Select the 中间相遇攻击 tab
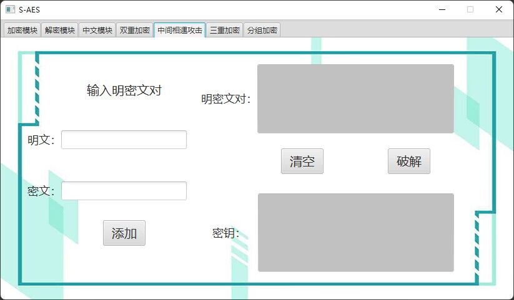The width and height of the screenshot is (514, 300). click(x=179, y=30)
